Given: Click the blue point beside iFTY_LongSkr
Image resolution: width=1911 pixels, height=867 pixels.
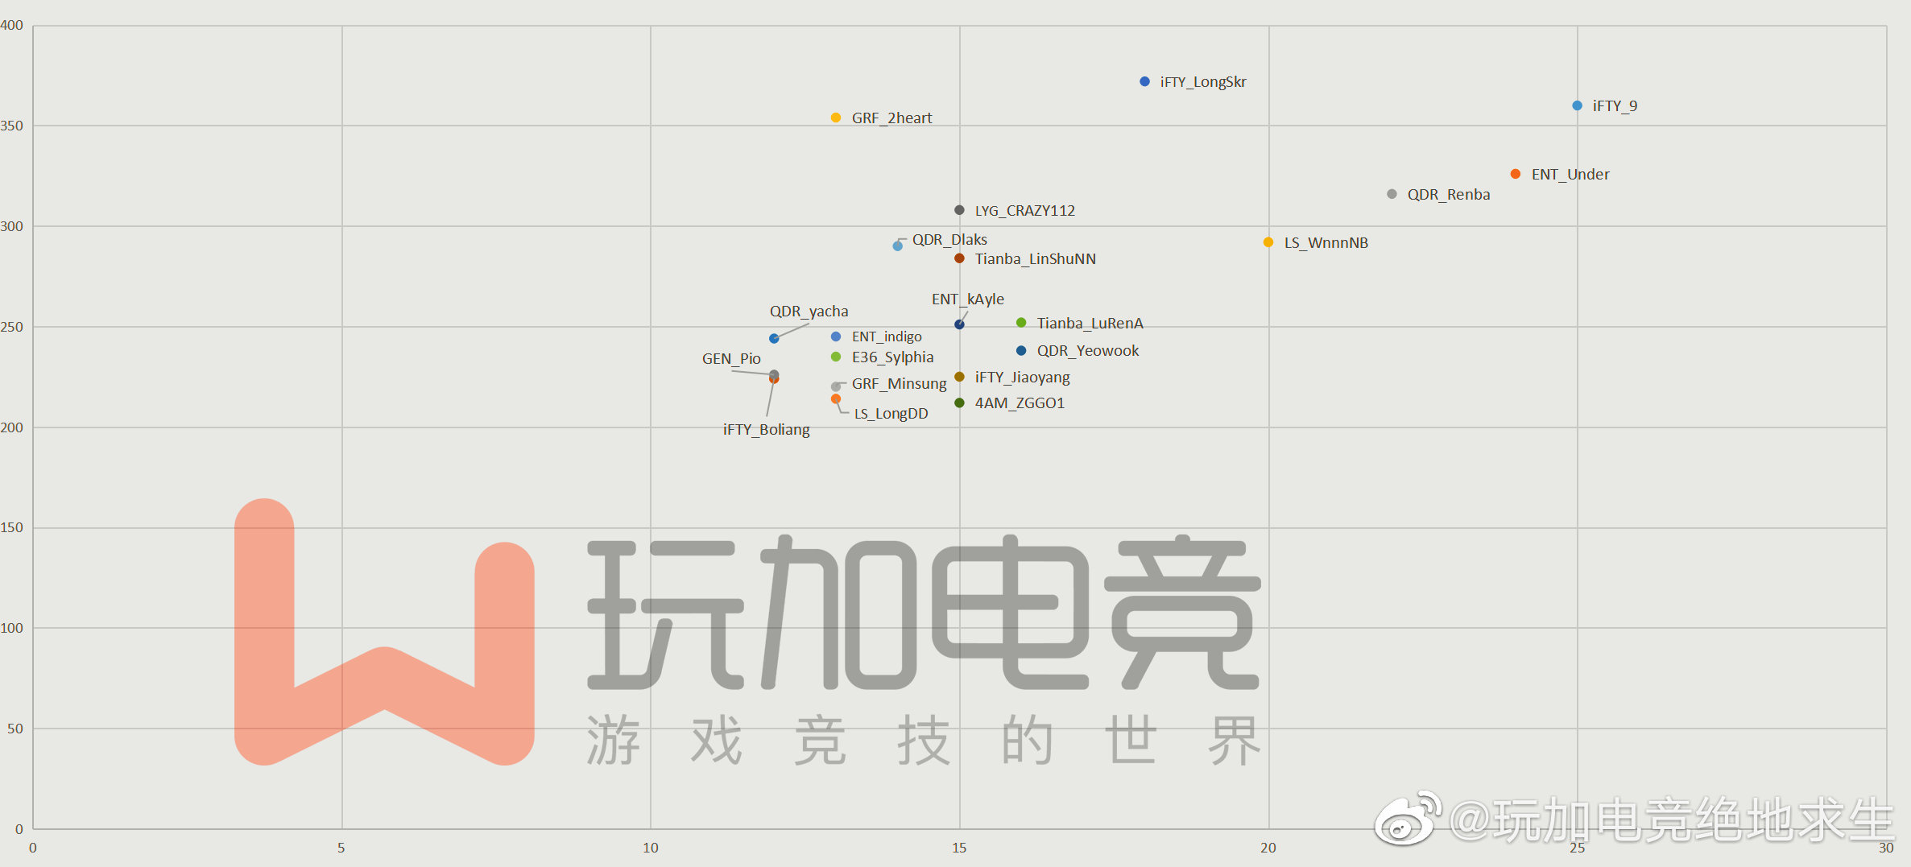Looking at the screenshot, I should (1145, 81).
